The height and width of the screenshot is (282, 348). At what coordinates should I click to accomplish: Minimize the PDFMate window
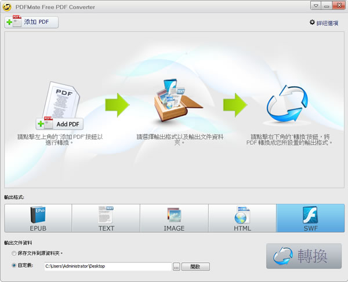327,6
